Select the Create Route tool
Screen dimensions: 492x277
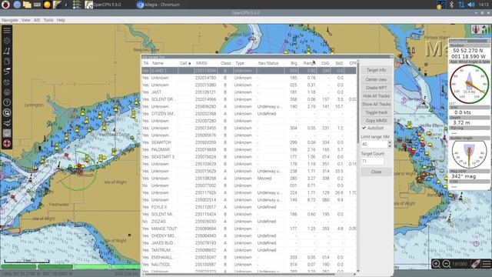(7, 51)
